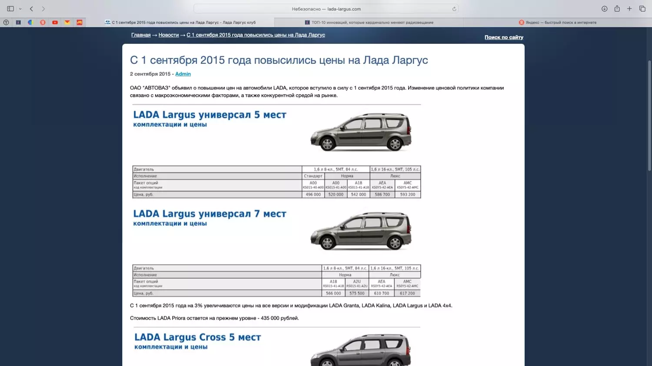Open the Поиск по сайту link

click(x=504, y=37)
